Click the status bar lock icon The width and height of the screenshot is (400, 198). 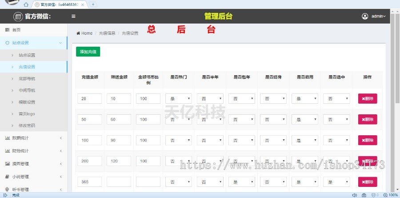coord(364,195)
